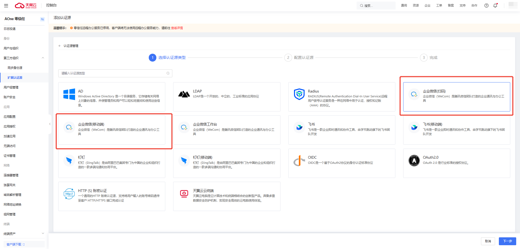520x249 pixels.
Task: Click the external link icon beside 客户端下载
Action: (x=24, y=244)
